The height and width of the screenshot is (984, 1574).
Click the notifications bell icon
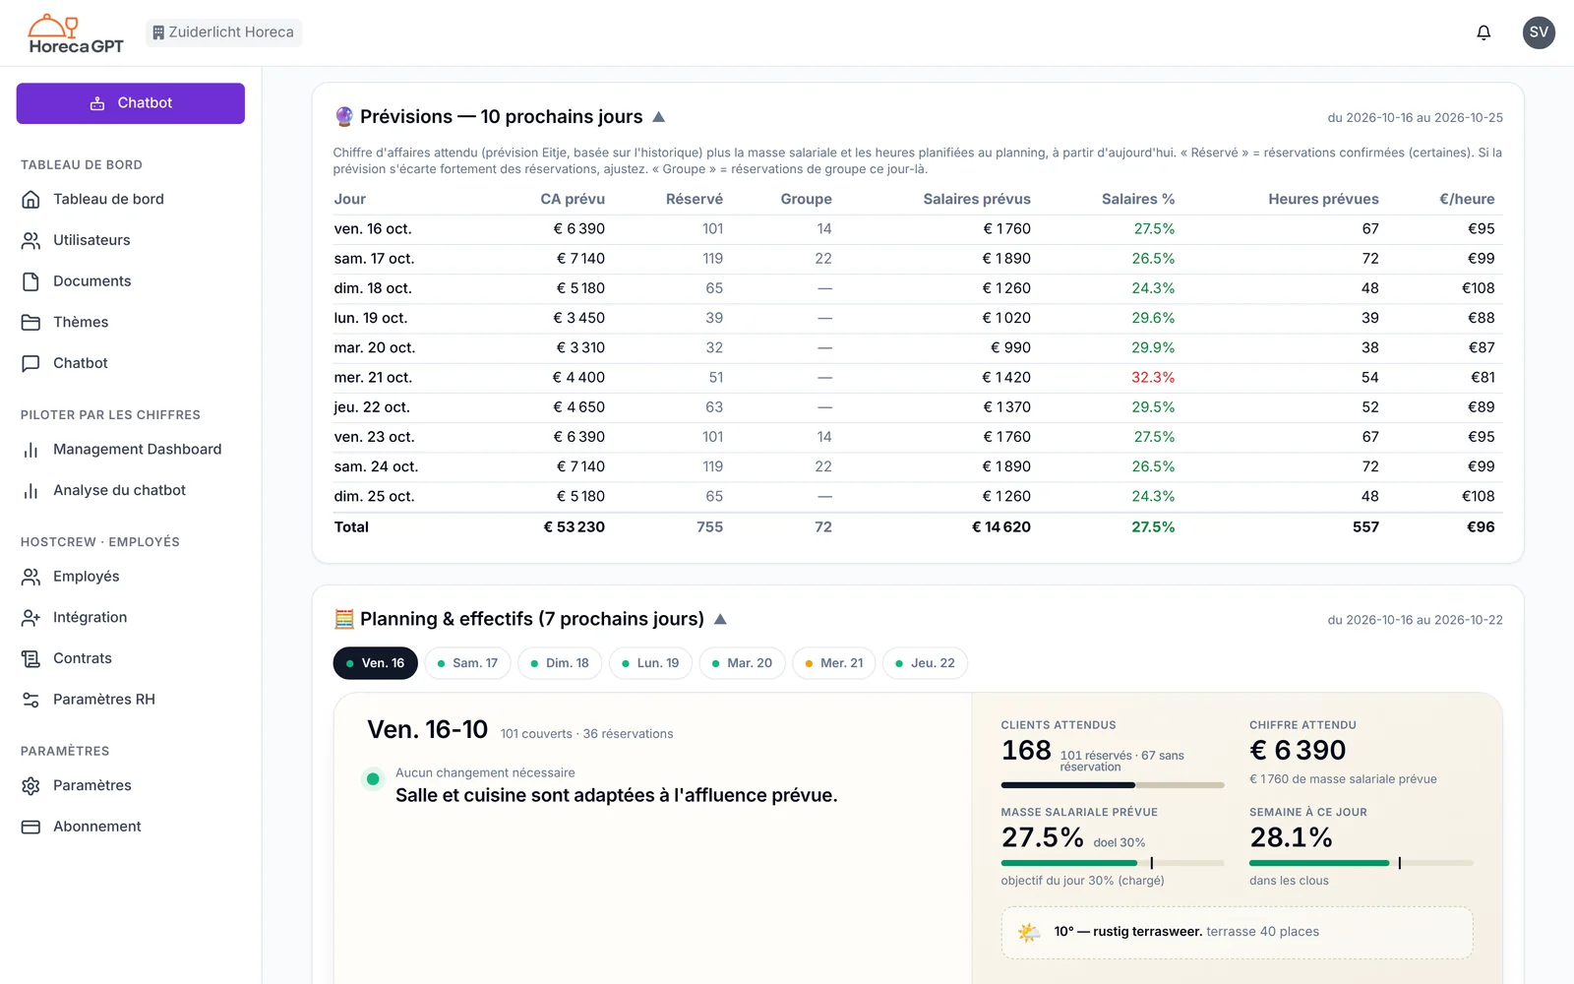(x=1483, y=32)
